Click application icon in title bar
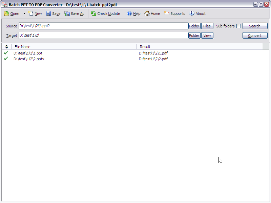The height and width of the screenshot is (203, 271). coord(5,4)
